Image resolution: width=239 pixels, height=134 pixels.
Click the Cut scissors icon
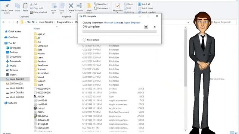(x=31, y=4)
